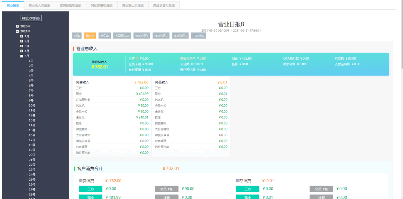
Task: Expand the 4月 node
Action: point(22,51)
